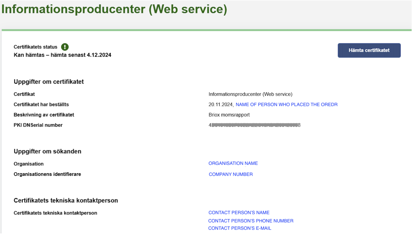The image size is (414, 240).
Task: Click the Uppgifter om sökanden heading
Action: point(47,152)
